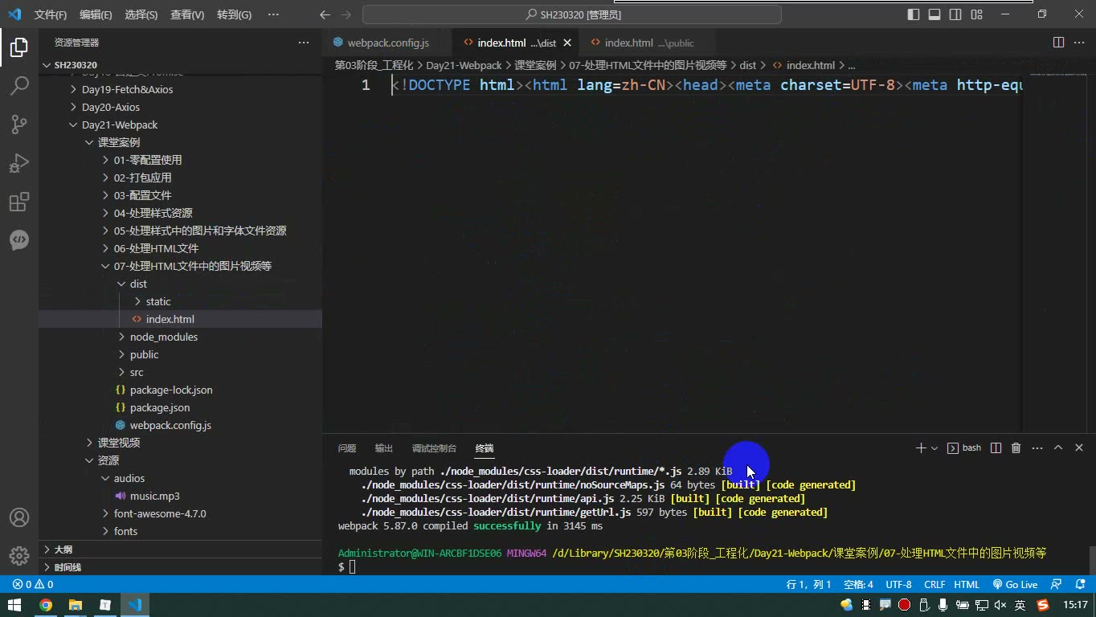Viewport: 1096px width, 617px height.
Task: Split the terminal panel
Action: point(996,447)
